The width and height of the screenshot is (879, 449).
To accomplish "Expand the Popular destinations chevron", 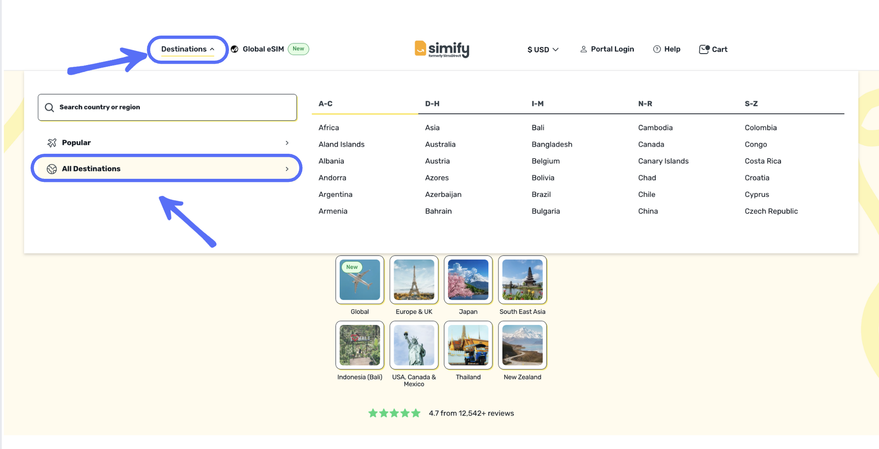I will [287, 143].
